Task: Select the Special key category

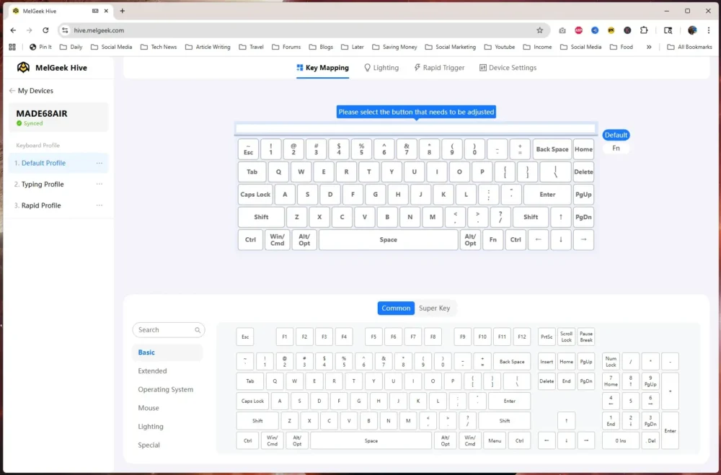Action: point(149,445)
